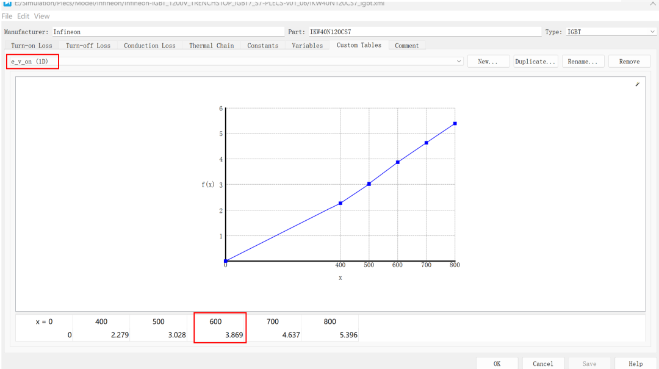This screenshot has height=369, width=659.
Task: Open the Conduction Loss tab
Action: click(x=149, y=45)
